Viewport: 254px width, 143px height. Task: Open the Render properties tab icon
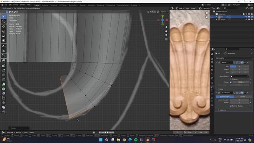coord(212,58)
